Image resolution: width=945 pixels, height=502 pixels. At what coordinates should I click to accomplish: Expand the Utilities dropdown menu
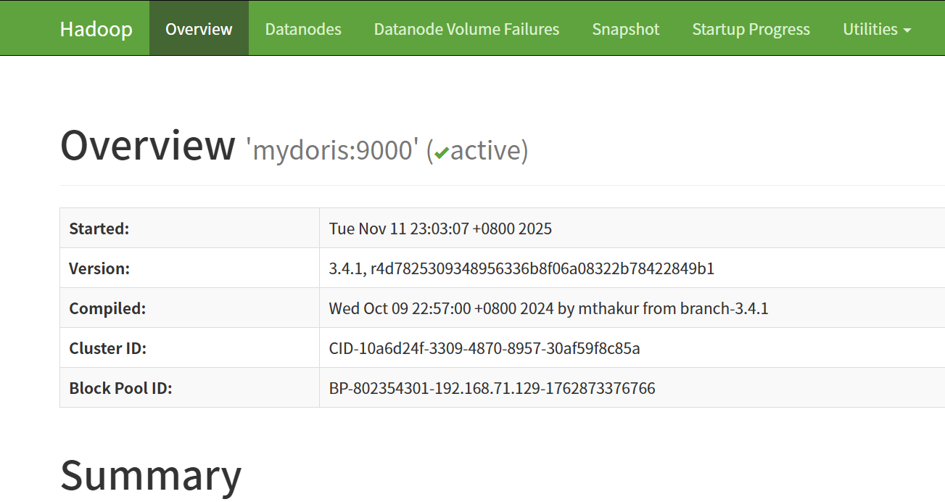coord(877,29)
